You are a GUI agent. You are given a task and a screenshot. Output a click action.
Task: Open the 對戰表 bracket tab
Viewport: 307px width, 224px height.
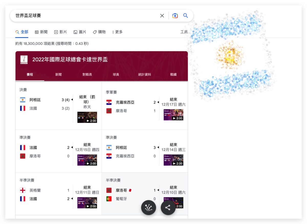[x=87, y=75]
